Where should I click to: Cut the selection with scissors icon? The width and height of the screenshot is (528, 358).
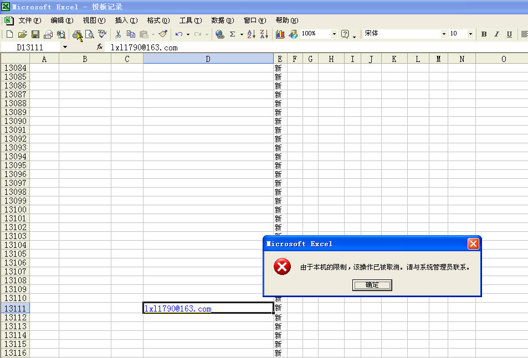tap(118, 34)
